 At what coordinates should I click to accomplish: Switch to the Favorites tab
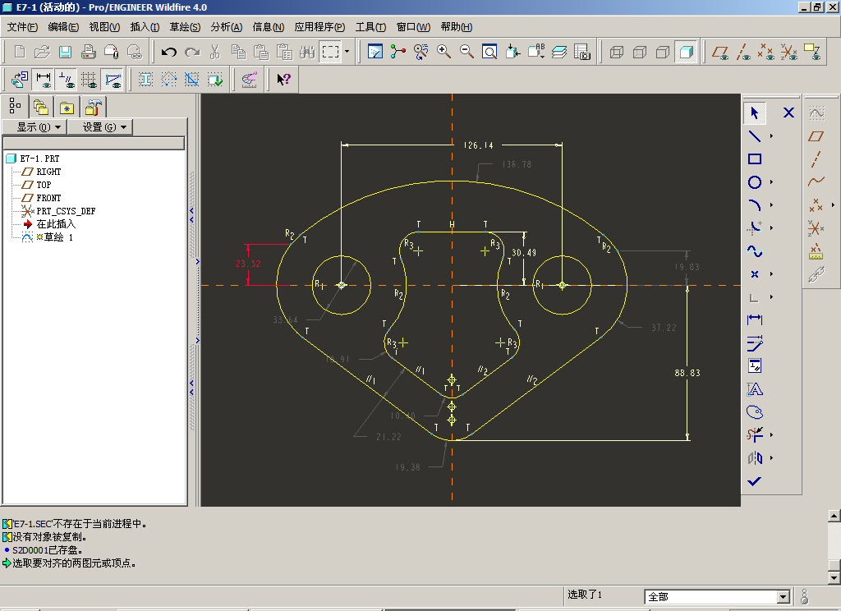pos(67,108)
